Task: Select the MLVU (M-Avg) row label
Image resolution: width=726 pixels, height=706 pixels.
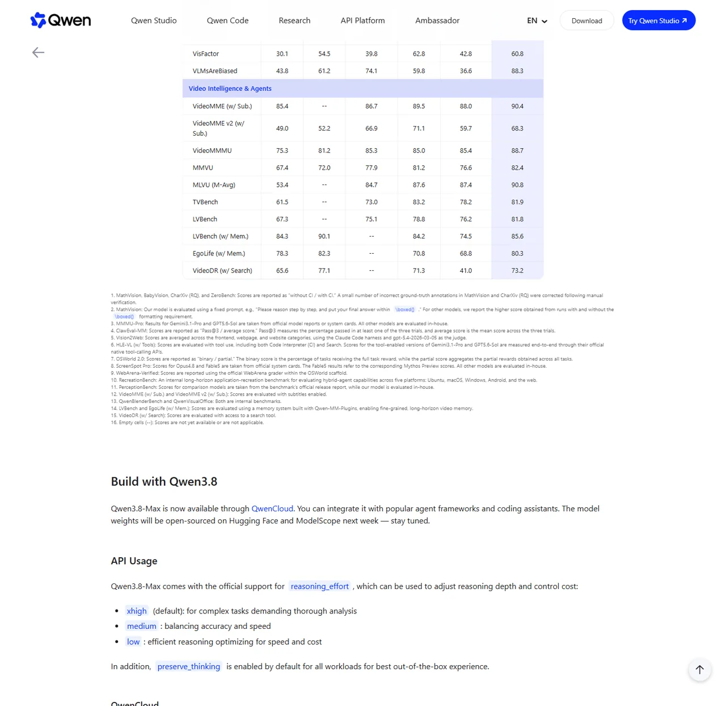Action: (x=214, y=184)
